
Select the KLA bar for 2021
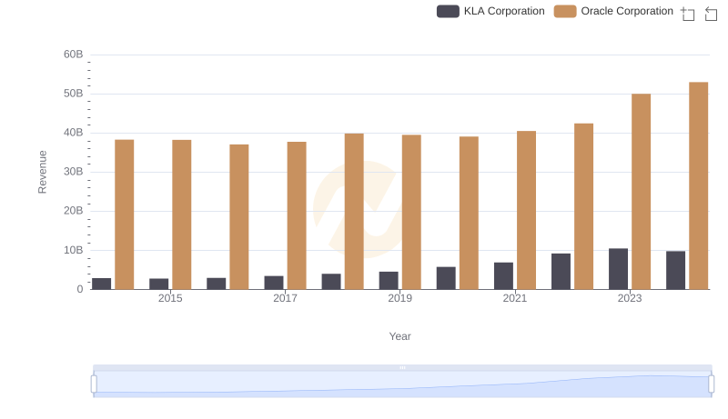coord(504,276)
